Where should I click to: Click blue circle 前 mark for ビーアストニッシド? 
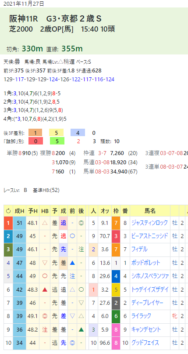72,236
